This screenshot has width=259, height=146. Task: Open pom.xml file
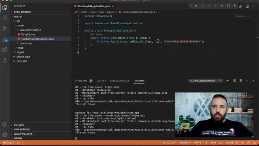pyautogui.click(x=40, y=61)
